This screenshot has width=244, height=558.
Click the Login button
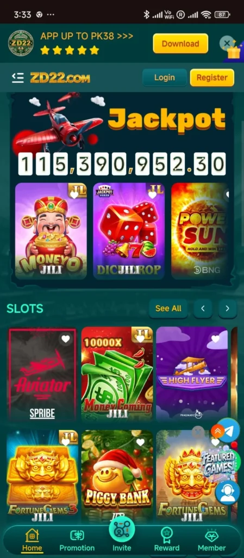[165, 77]
